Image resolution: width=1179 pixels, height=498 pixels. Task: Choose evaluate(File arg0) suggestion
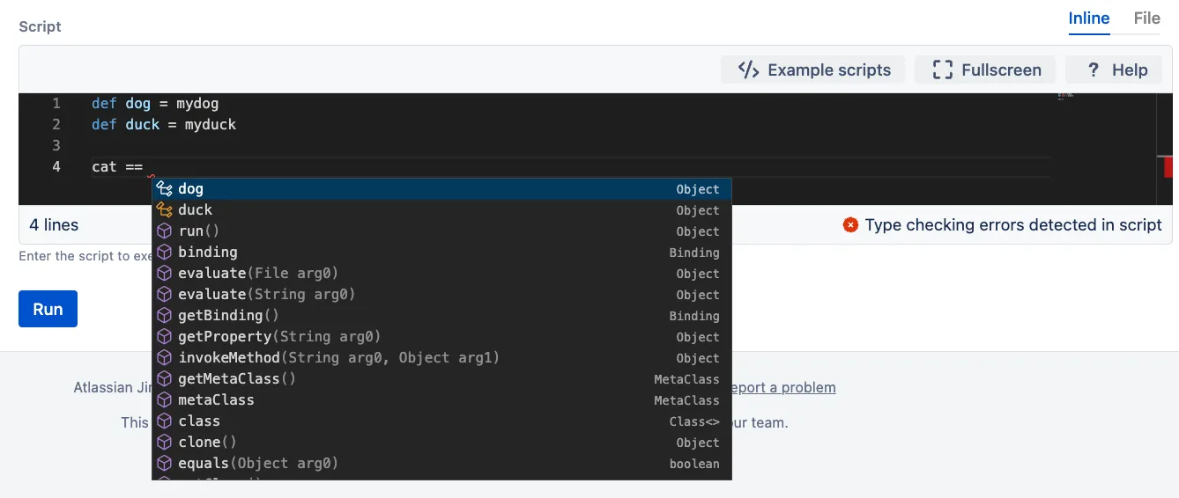[441, 274]
